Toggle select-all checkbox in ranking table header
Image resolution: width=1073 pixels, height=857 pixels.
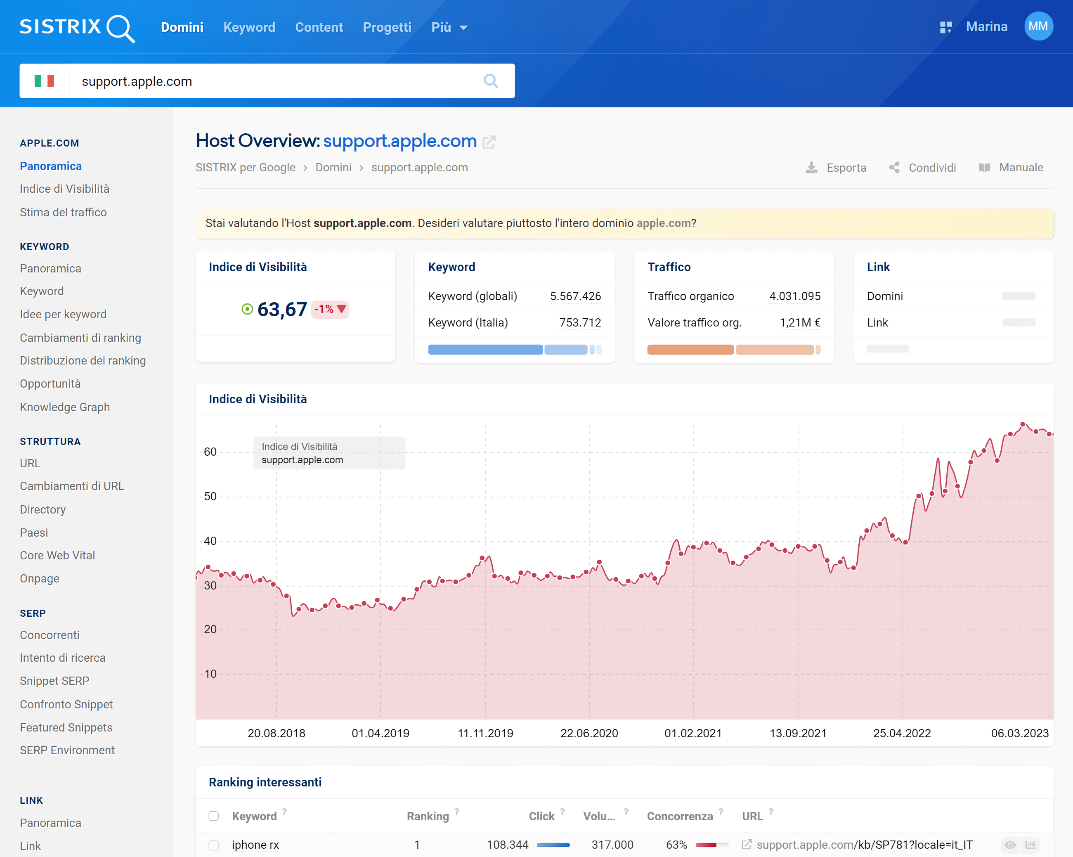(213, 816)
